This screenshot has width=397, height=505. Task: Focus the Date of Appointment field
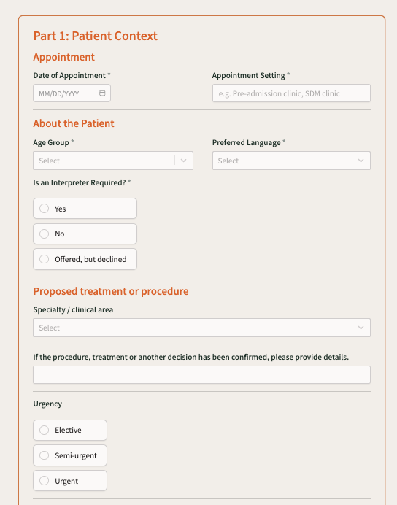72,93
